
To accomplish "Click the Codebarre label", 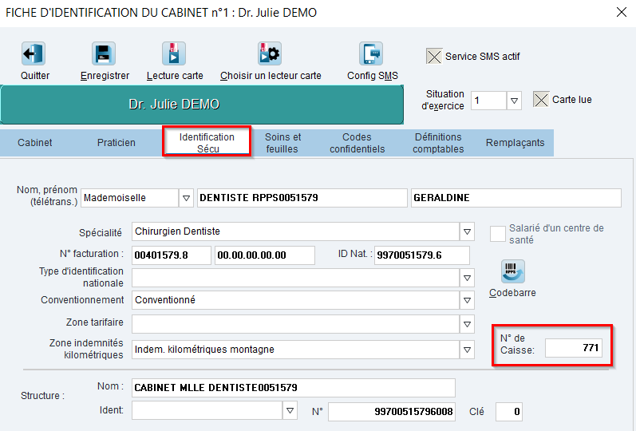I will 512,293.
